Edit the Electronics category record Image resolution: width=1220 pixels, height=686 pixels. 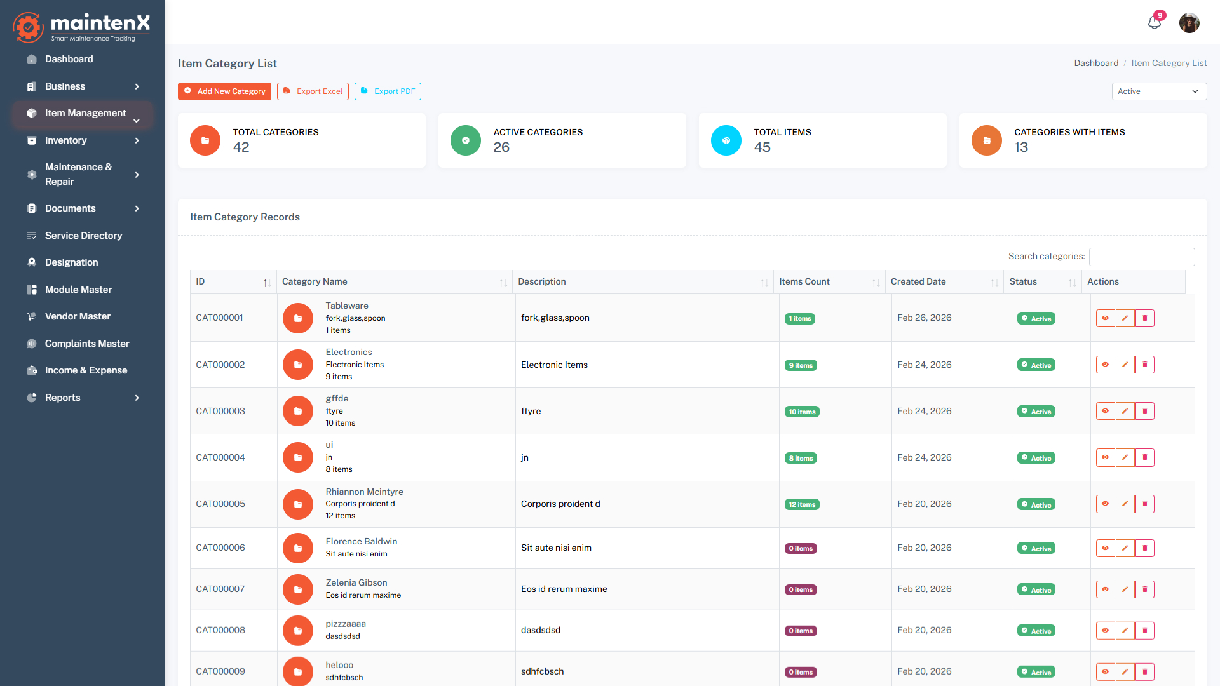point(1125,365)
